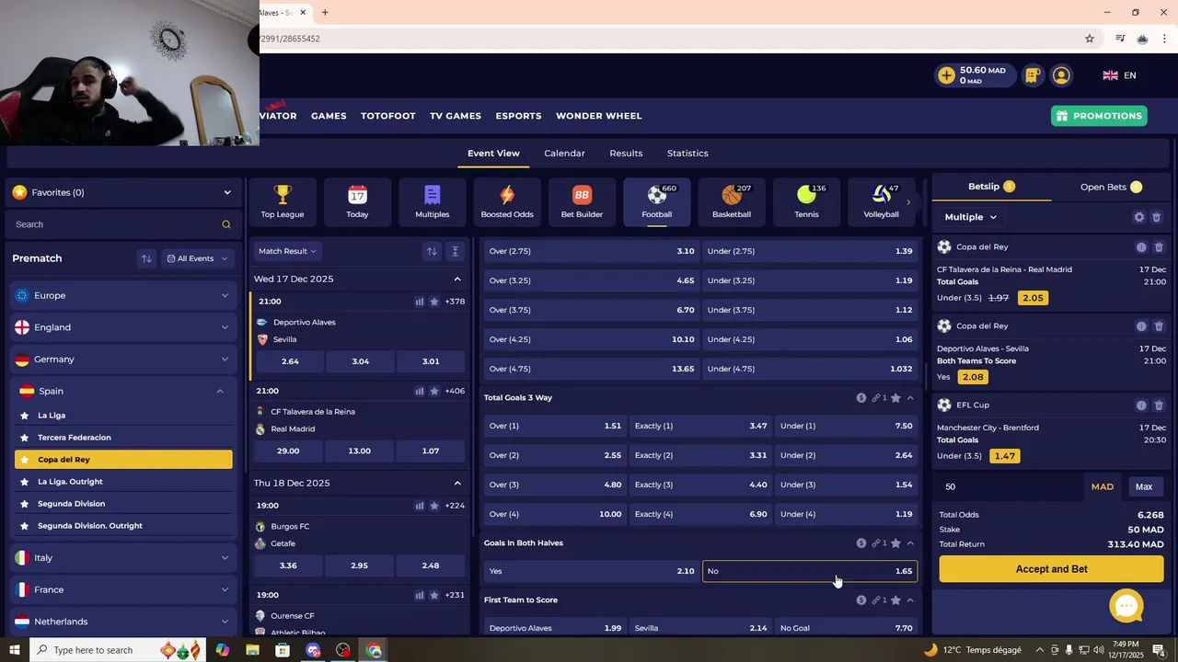This screenshot has height=662, width=1178.
Task: Show info for Deportivo Alaves - Sevilla bet
Action: (1141, 326)
